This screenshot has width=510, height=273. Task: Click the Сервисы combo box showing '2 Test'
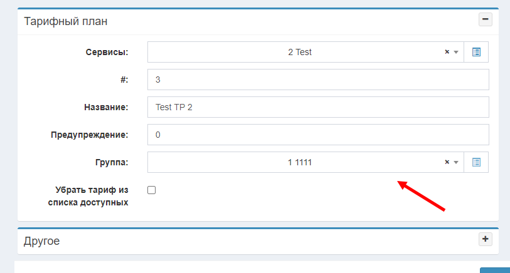coord(299,53)
